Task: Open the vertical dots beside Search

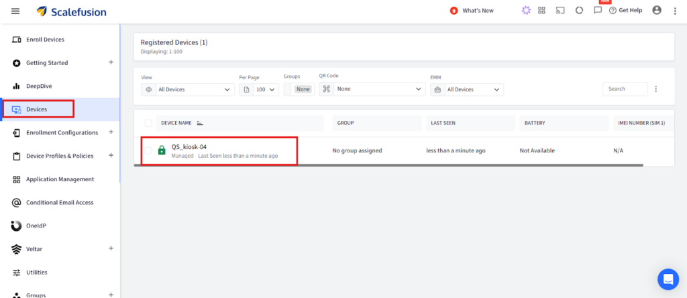Action: click(656, 89)
